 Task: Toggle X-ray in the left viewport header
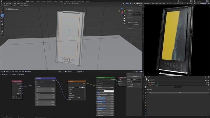point(134,3)
